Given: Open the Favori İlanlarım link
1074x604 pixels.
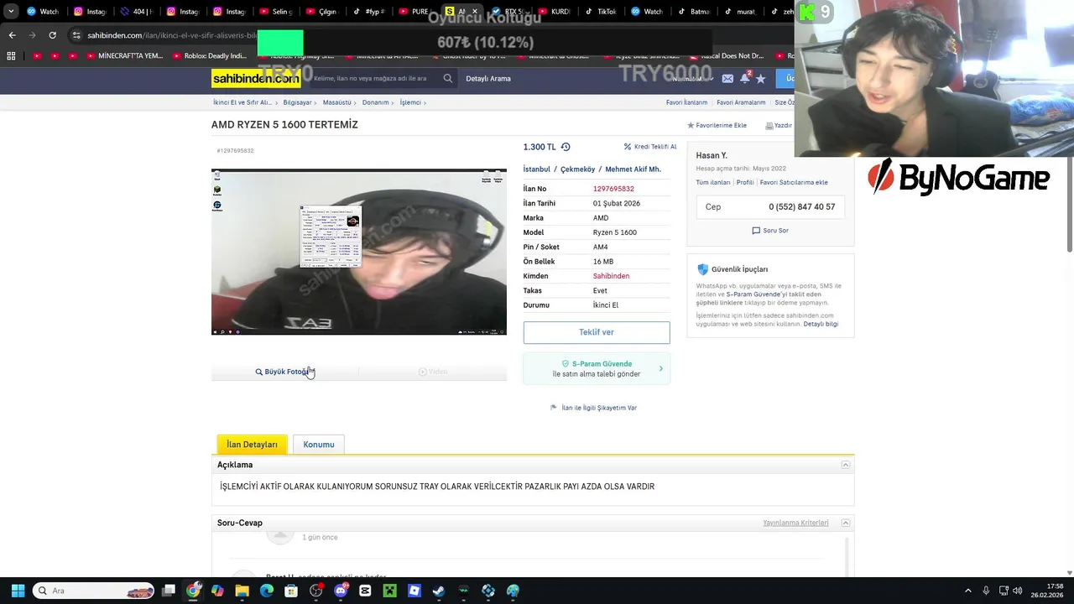Looking at the screenshot, I should (x=687, y=102).
